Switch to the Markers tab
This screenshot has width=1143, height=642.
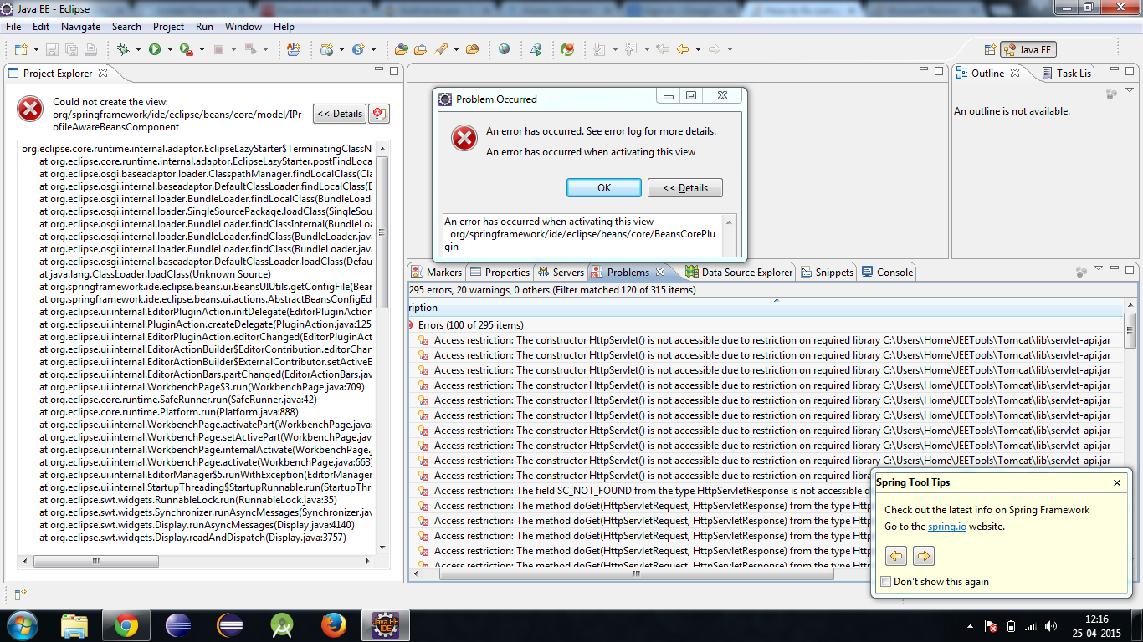click(x=437, y=273)
